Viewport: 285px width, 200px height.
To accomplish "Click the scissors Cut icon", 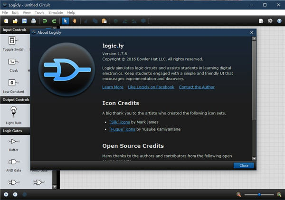I will (x=86, y=21).
